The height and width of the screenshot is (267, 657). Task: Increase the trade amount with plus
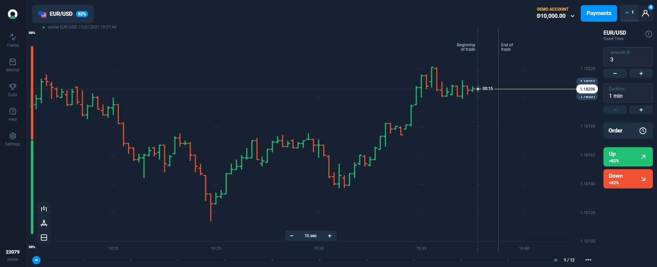pyautogui.click(x=641, y=73)
